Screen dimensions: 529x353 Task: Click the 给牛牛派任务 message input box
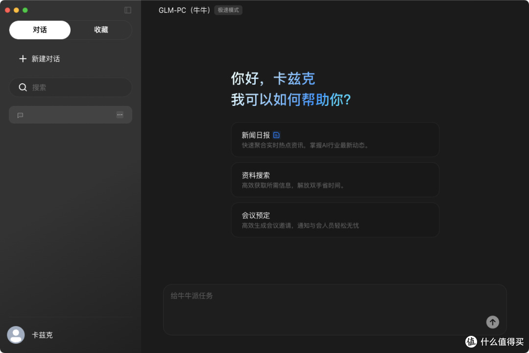click(x=335, y=310)
